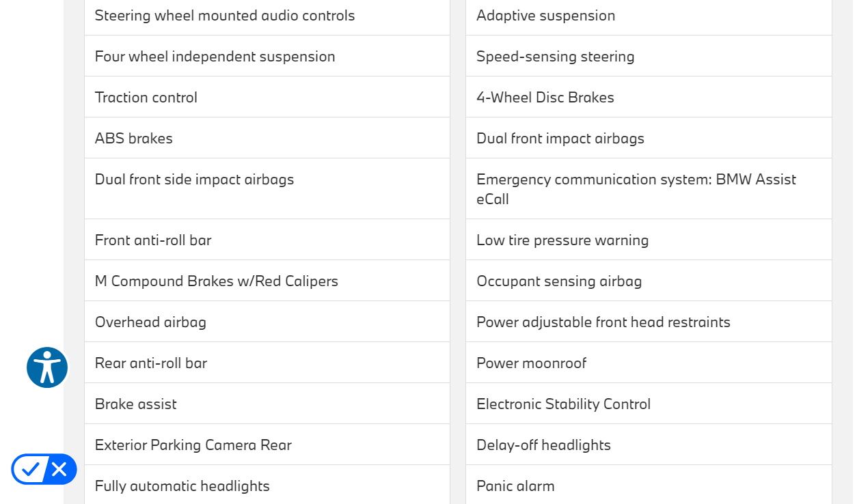The image size is (857, 504).
Task: Select the Traction control feature
Action: coord(146,98)
